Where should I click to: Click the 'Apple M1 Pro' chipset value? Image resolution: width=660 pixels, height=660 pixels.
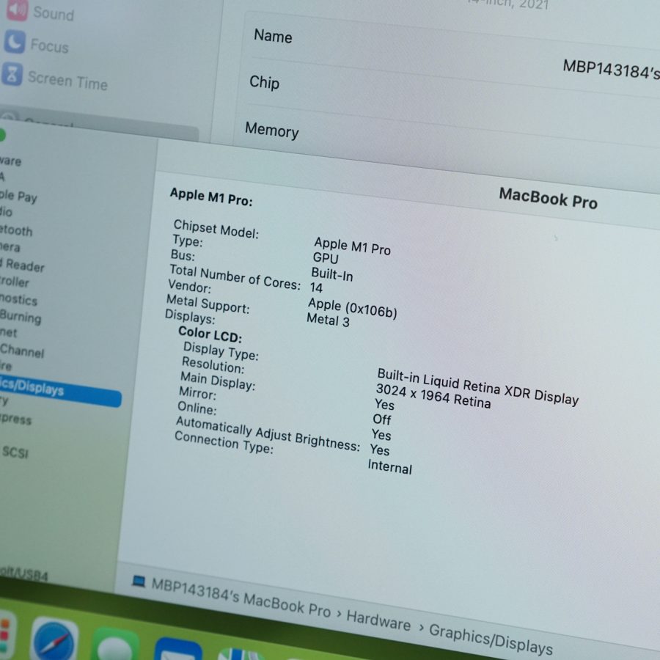(352, 246)
